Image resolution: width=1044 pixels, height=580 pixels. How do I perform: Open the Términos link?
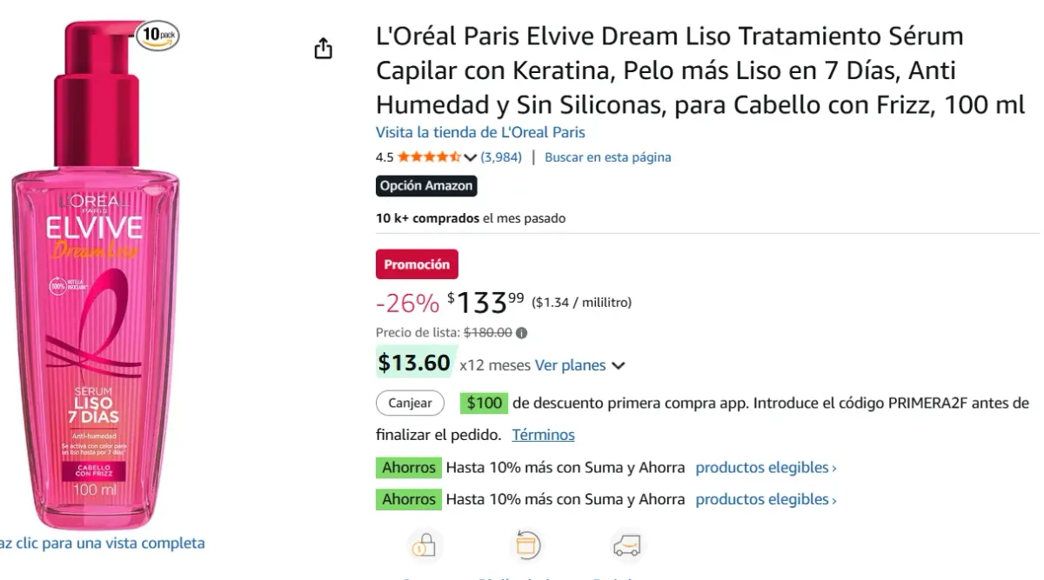[x=543, y=434]
